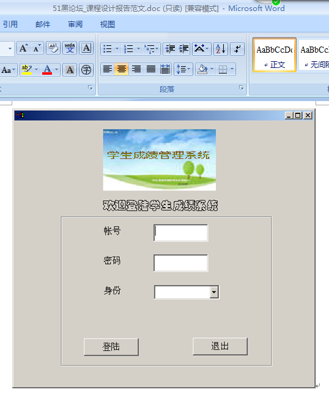329x406 pixels.
Task: Toggle Align Text Right
Action: (136, 69)
